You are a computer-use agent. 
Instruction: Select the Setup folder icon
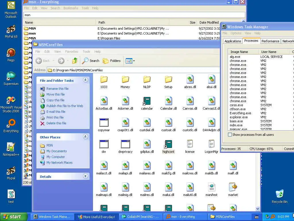point(168,82)
